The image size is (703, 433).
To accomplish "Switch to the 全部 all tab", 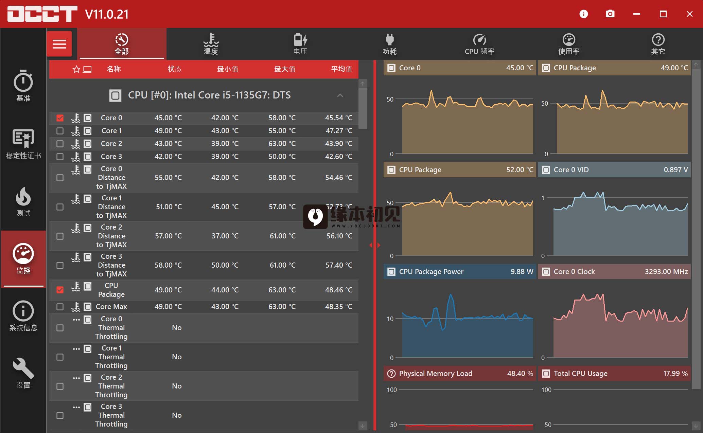I will click(122, 44).
